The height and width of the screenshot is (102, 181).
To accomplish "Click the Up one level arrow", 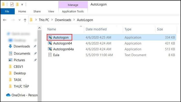I will [x=25, y=20].
